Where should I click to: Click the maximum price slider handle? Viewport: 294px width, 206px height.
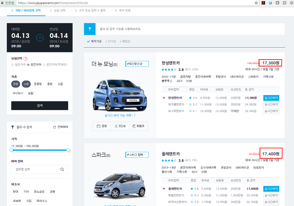[x=68, y=150]
